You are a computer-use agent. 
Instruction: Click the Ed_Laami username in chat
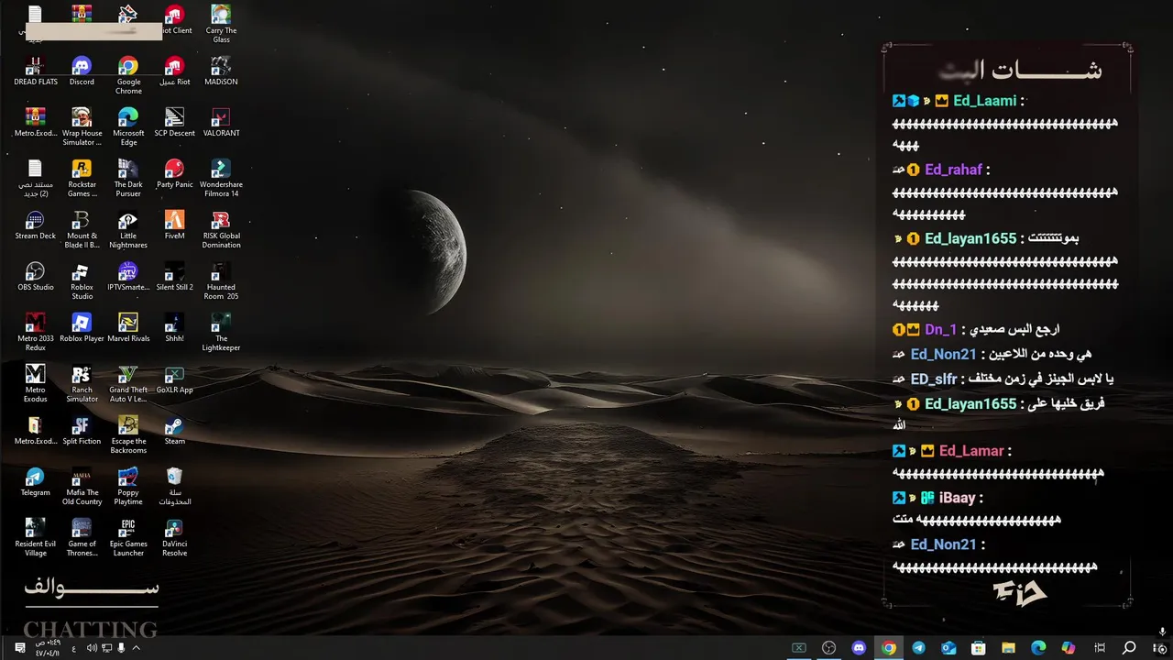985,101
